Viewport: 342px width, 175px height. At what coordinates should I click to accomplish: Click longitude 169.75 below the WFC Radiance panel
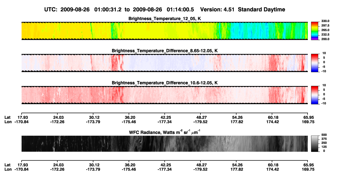308,169
